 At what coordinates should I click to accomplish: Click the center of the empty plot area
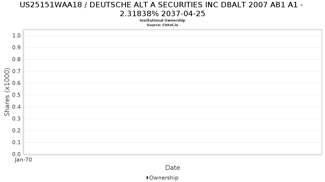coord(173,92)
